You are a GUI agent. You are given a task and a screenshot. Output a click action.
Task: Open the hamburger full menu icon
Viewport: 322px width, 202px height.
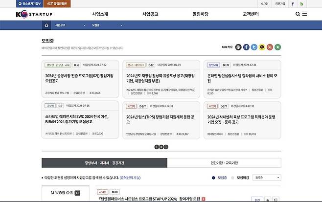click(x=304, y=14)
